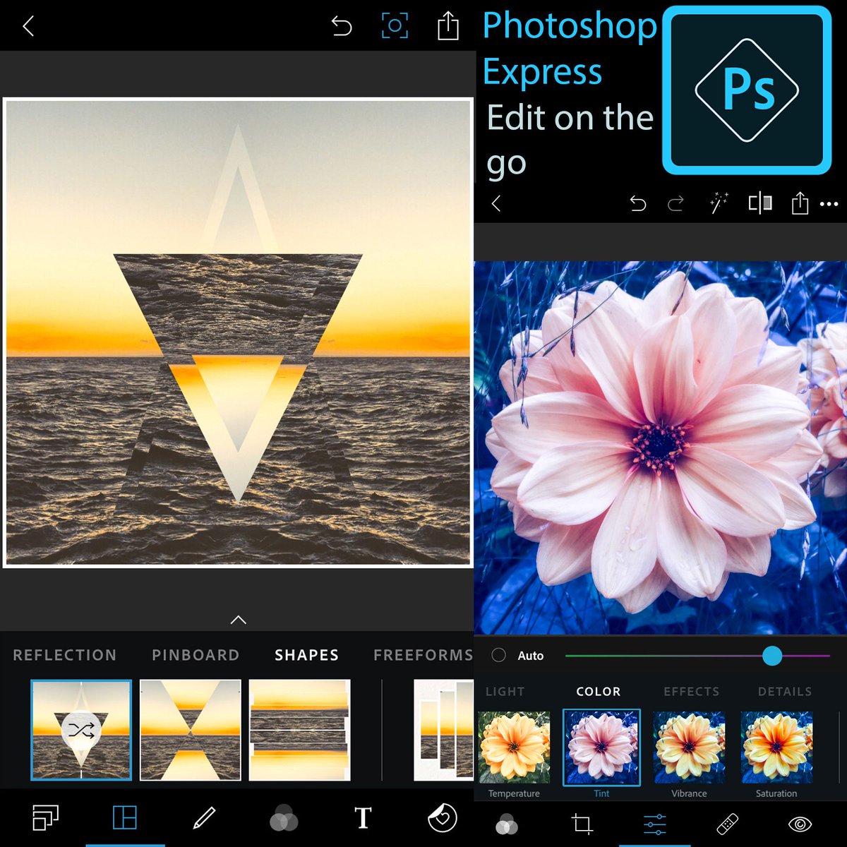Image resolution: width=847 pixels, height=847 pixels.
Task: Go back in the flower editor
Action: [x=496, y=204]
